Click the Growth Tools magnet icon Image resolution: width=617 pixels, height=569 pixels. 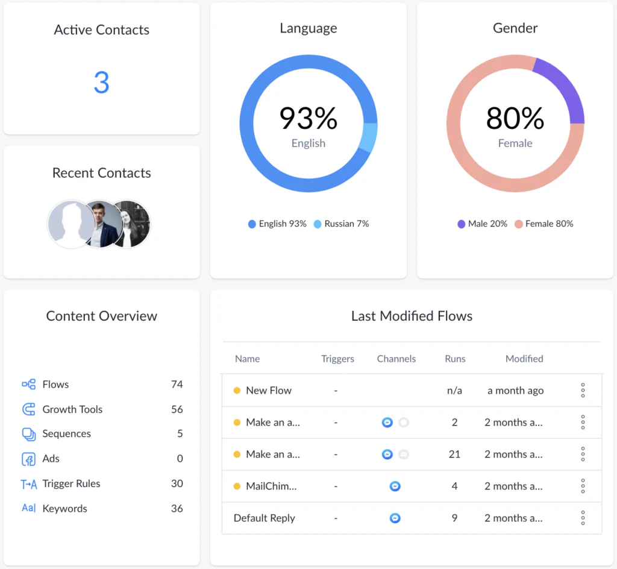[28, 409]
